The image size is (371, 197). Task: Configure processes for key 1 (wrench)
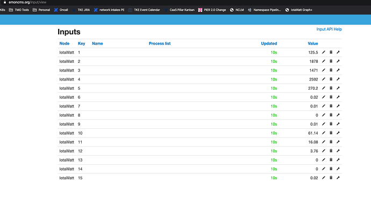click(338, 52)
